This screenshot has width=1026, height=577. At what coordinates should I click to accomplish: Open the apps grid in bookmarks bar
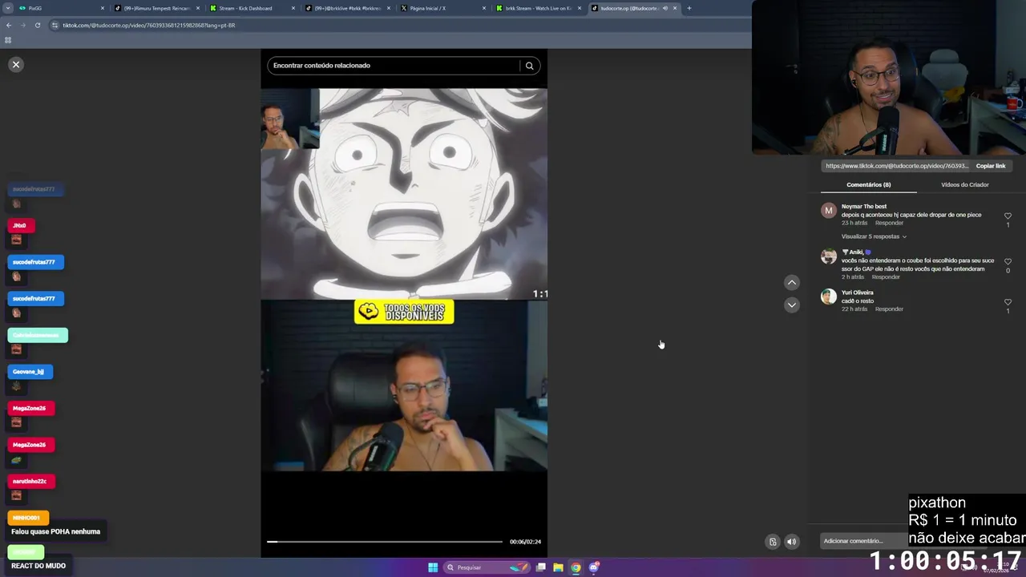coord(8,39)
